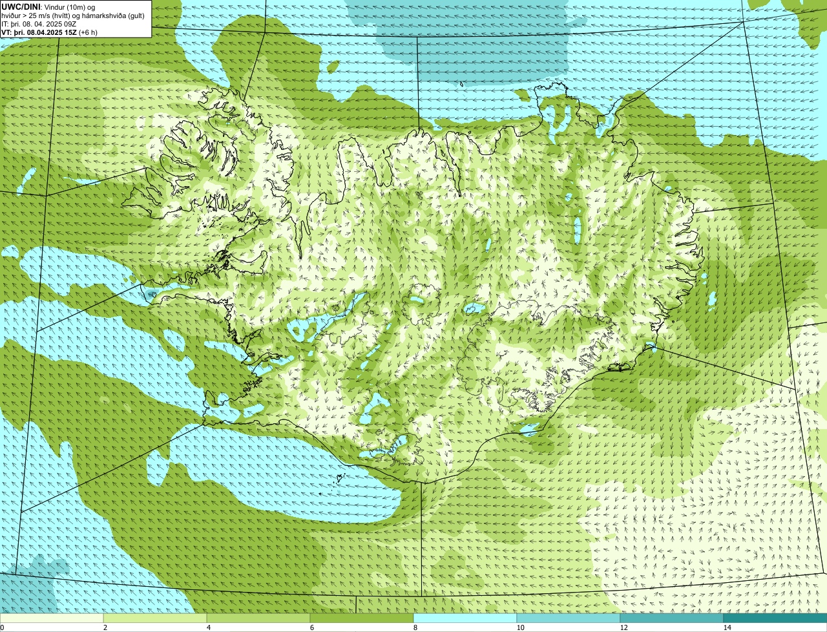Click the legend label "10"
The height and width of the screenshot is (632, 827).
(x=520, y=627)
